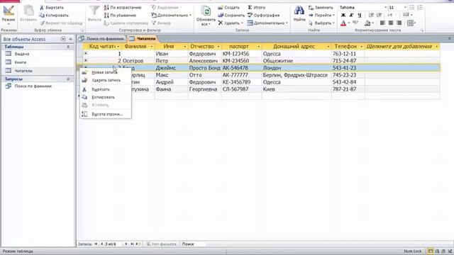The image size is (454, 255).
Task: Click Заменить in the find group
Action: click(321, 8)
